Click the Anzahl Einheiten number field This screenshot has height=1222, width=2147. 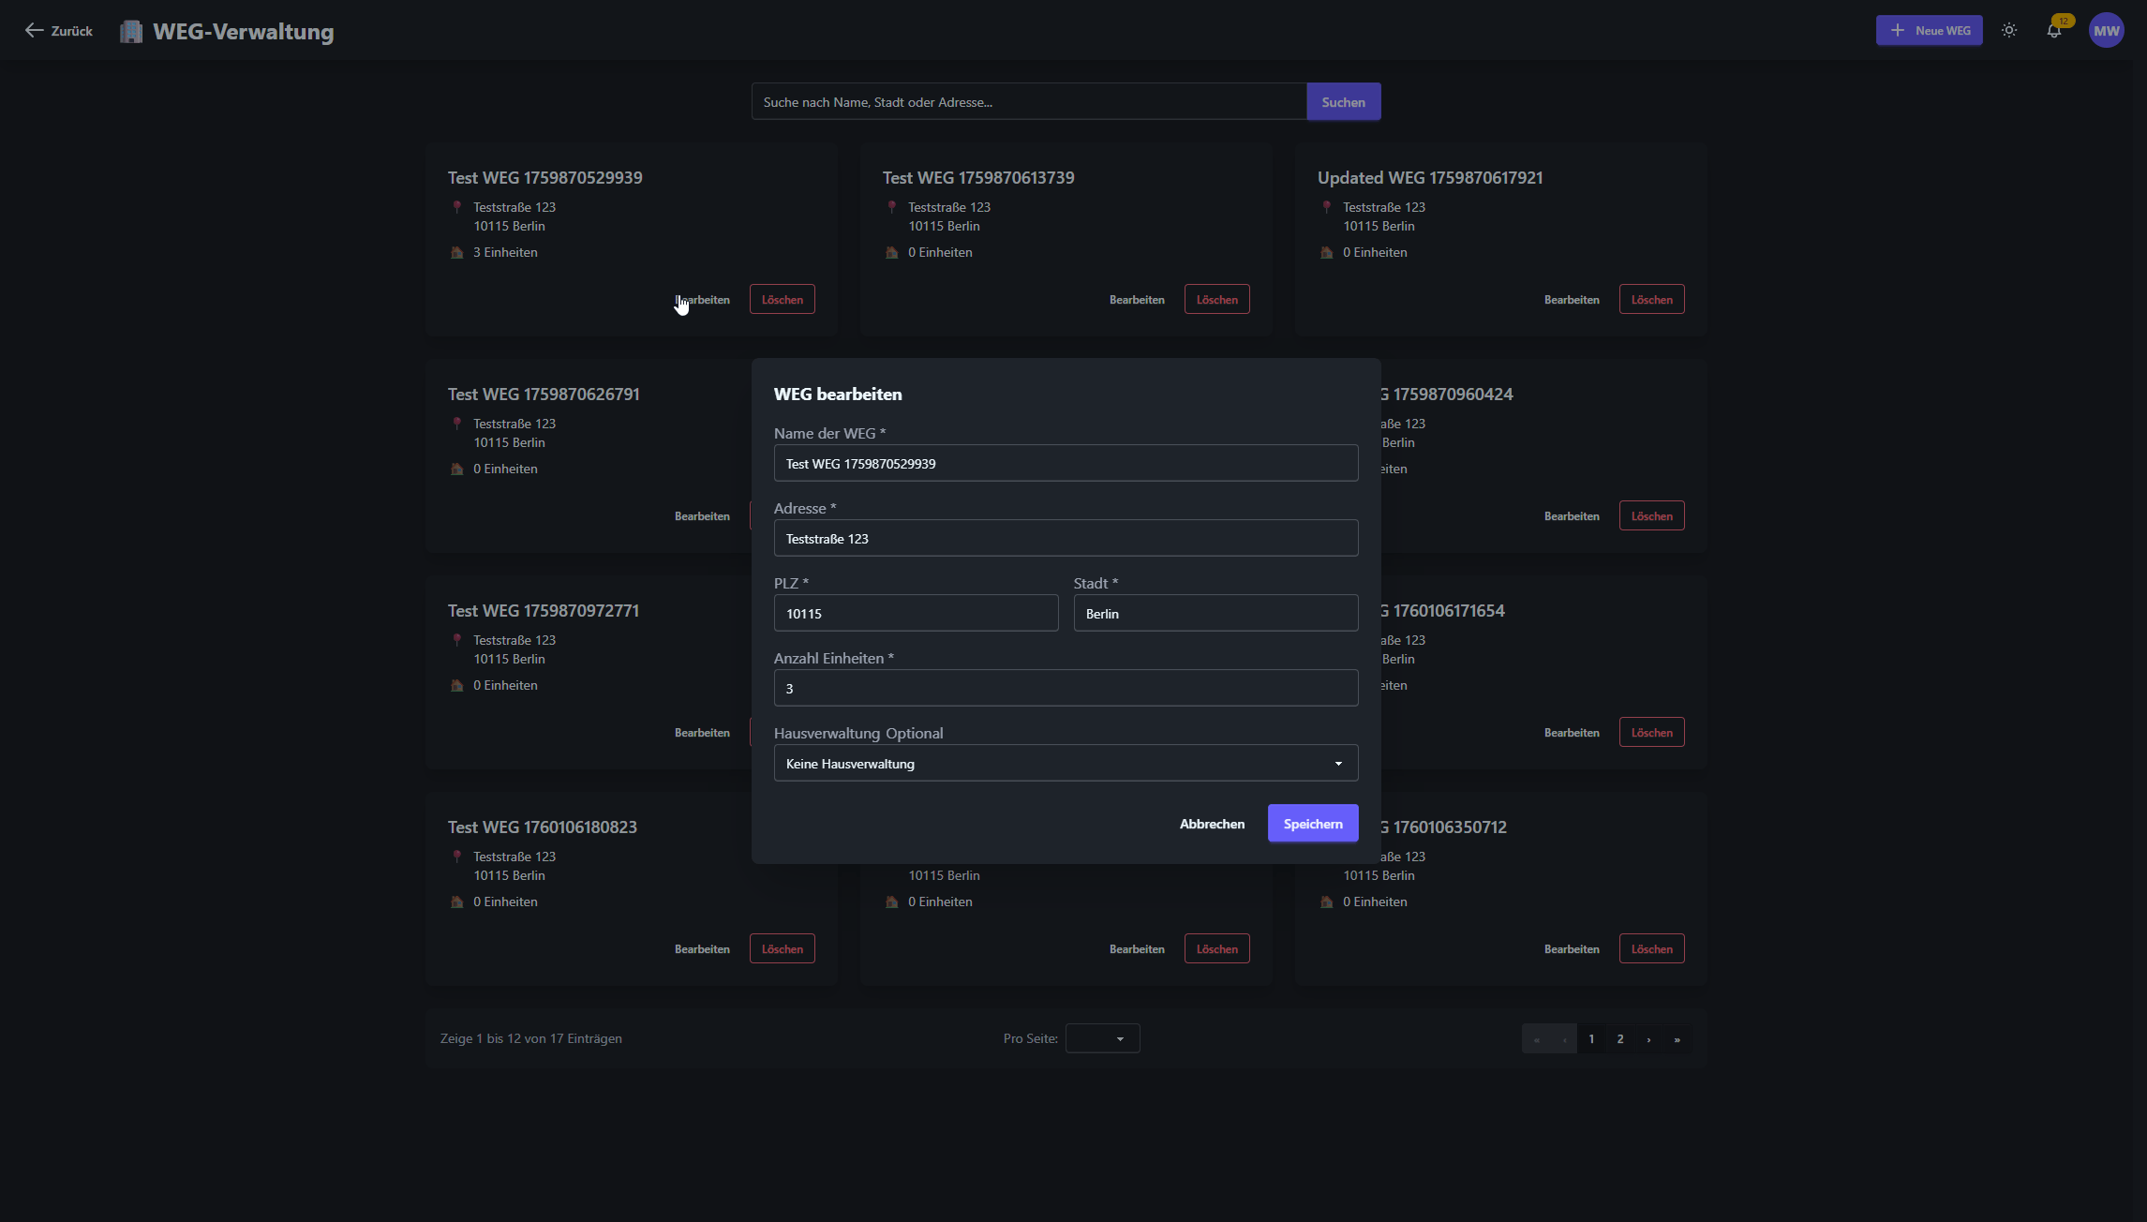coord(1066,689)
